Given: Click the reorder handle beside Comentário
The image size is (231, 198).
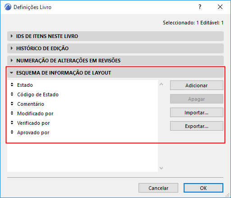Looking at the screenshot, I should click(12, 104).
